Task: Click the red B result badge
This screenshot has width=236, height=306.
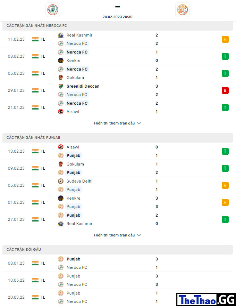Action: pyautogui.click(x=225, y=90)
